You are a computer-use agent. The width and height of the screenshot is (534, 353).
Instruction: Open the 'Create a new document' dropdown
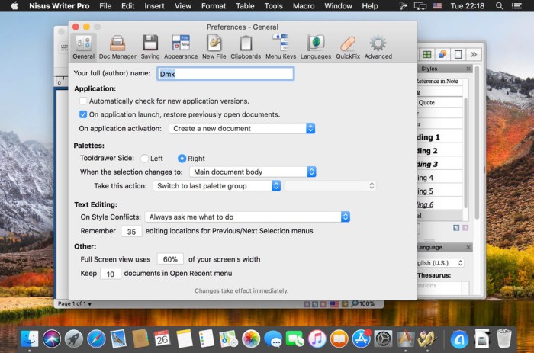point(242,129)
